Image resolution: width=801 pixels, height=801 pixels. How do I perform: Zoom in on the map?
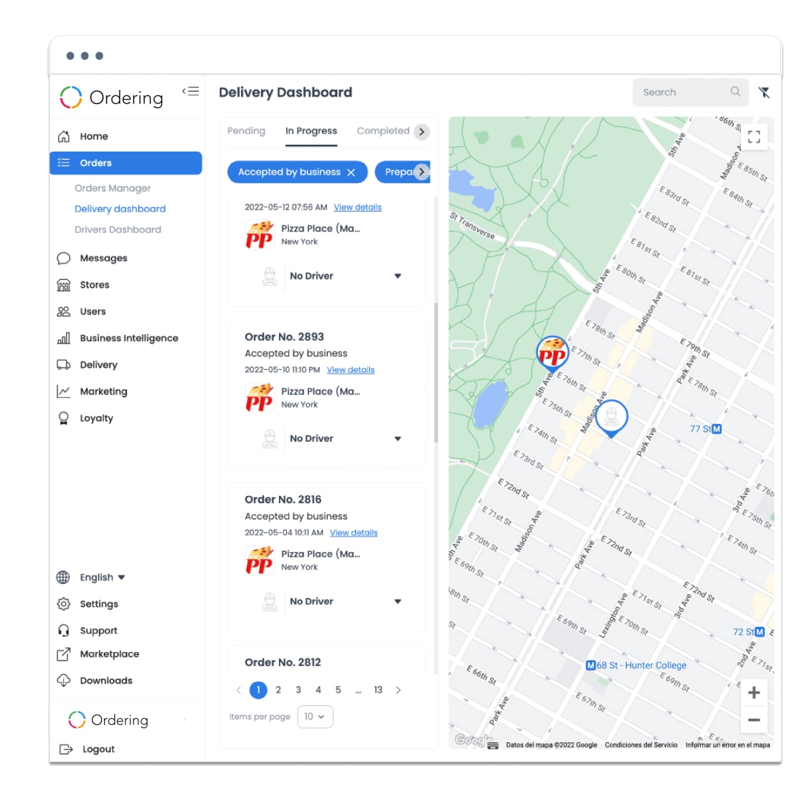tap(754, 693)
